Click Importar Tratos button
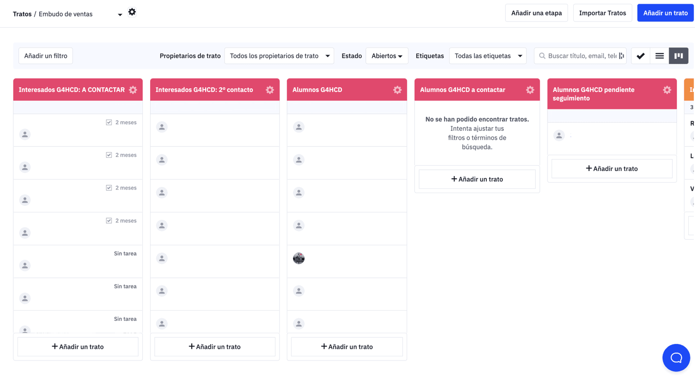 602,13
